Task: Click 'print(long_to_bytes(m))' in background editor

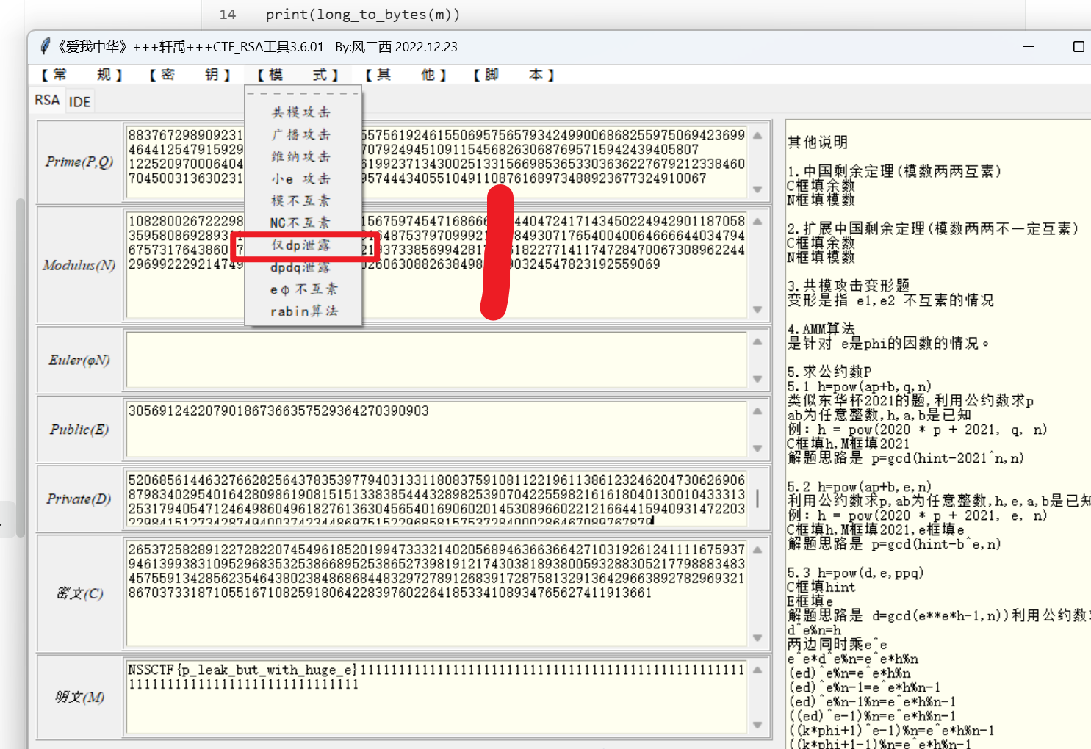Action: pos(363,14)
